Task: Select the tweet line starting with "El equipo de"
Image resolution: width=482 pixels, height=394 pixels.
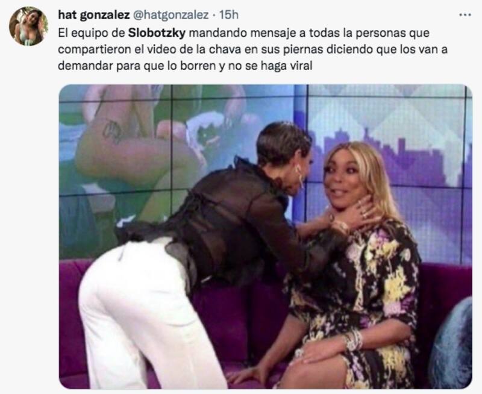Action: pyautogui.click(x=243, y=33)
